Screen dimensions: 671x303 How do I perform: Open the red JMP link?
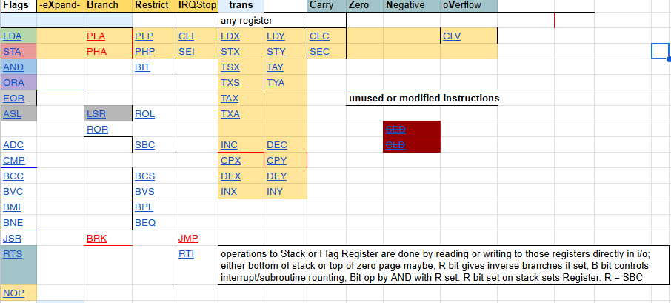pos(188,239)
